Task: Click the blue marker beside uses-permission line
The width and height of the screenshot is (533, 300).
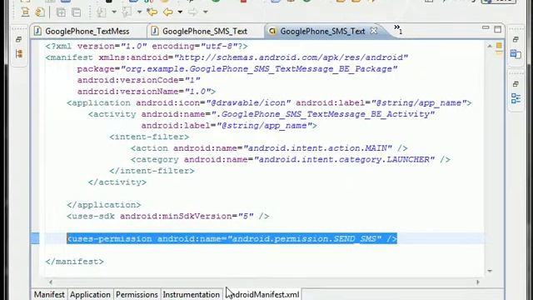Action: coord(35,238)
